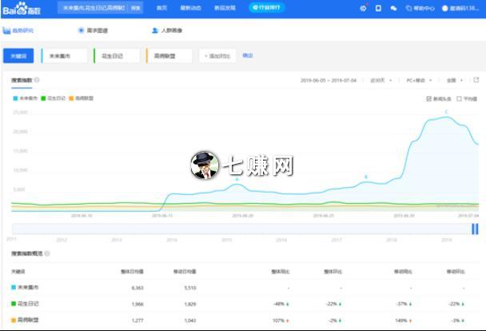Toggle the 高佣联盟 series in the chart legend
This screenshot has height=331, width=486.
coord(82,98)
